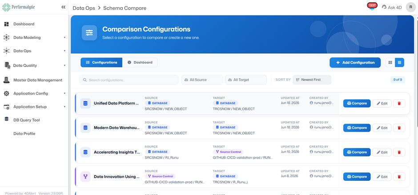Image resolution: width=418 pixels, height=195 pixels.
Task: Click the Data Quality sidebar icon
Action: click(7, 65)
